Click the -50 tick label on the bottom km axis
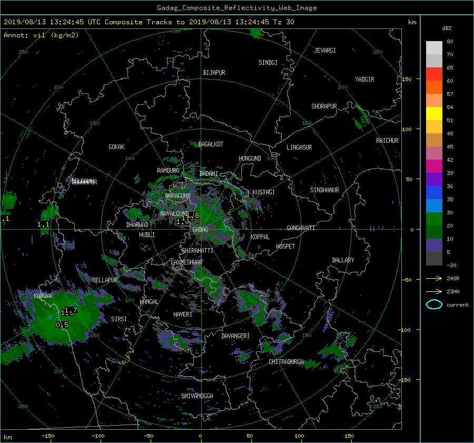This screenshot has width=474, height=443. point(149,436)
